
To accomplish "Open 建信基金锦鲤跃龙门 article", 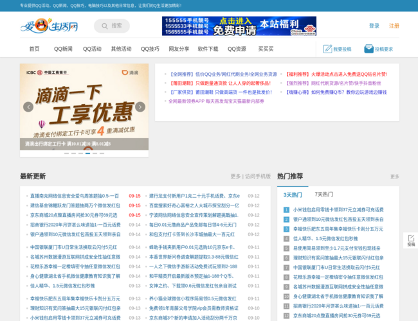I will (x=75, y=205).
